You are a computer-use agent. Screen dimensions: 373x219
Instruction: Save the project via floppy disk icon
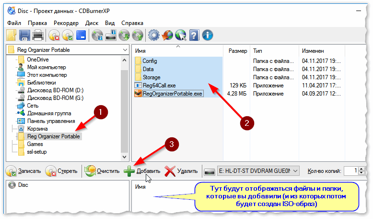click(x=24, y=35)
